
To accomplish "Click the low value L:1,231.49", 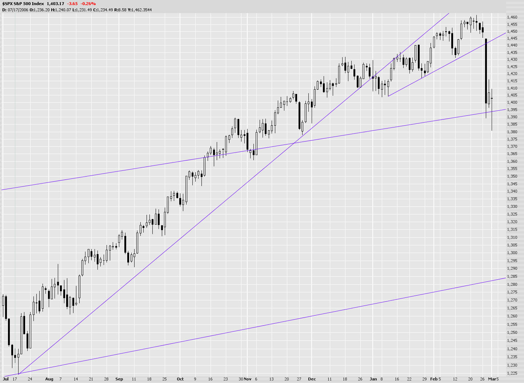I will pyautogui.click(x=82, y=10).
